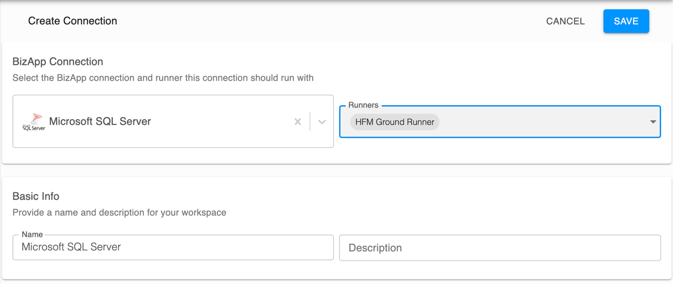The width and height of the screenshot is (673, 284).
Task: Click the Basic Info section title
Action: tap(36, 196)
